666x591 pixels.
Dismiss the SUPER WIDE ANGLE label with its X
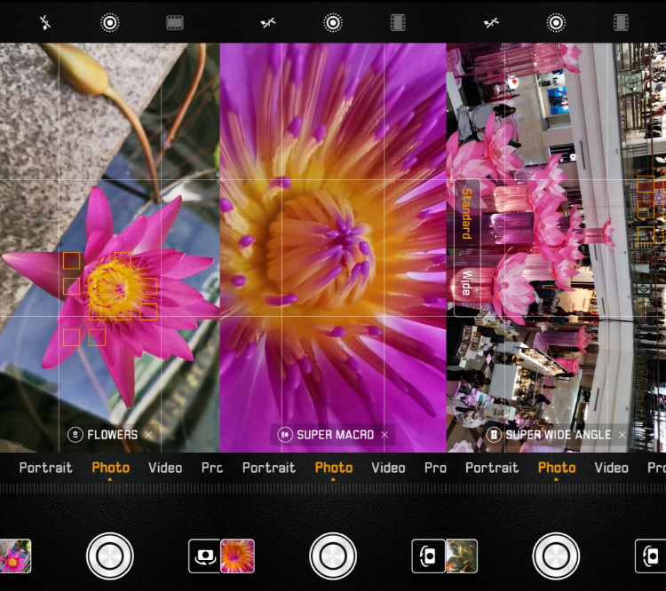pos(622,435)
